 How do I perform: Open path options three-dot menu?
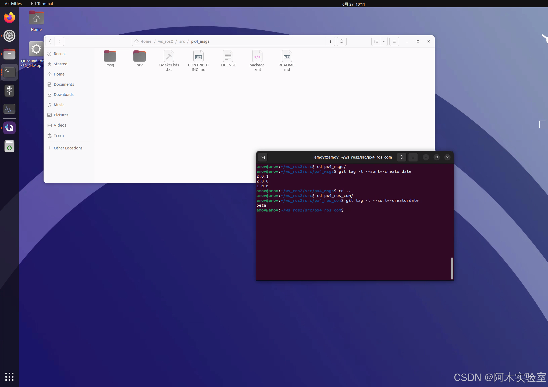click(330, 41)
